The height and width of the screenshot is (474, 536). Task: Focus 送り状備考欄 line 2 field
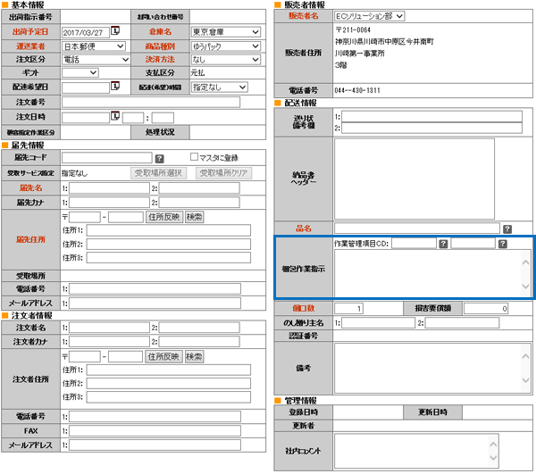pos(431,128)
